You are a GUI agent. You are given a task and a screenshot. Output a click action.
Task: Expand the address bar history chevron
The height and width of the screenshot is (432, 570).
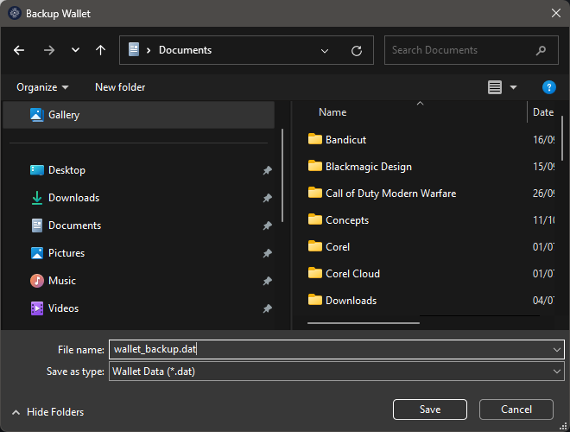[325, 50]
